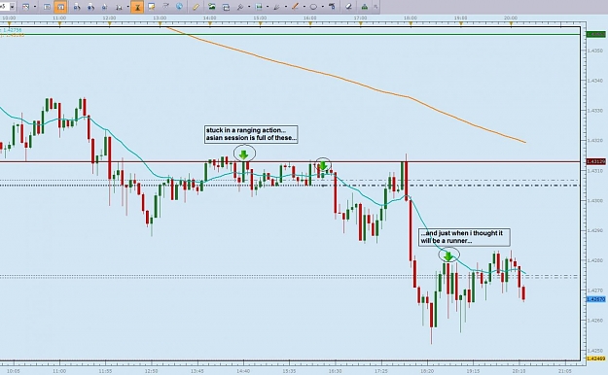Click the gray curved arrow icon

tap(165, 7)
